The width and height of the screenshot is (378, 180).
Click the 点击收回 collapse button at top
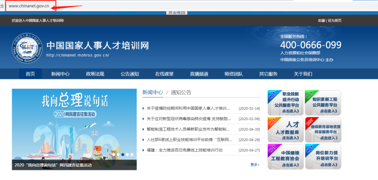point(177,13)
